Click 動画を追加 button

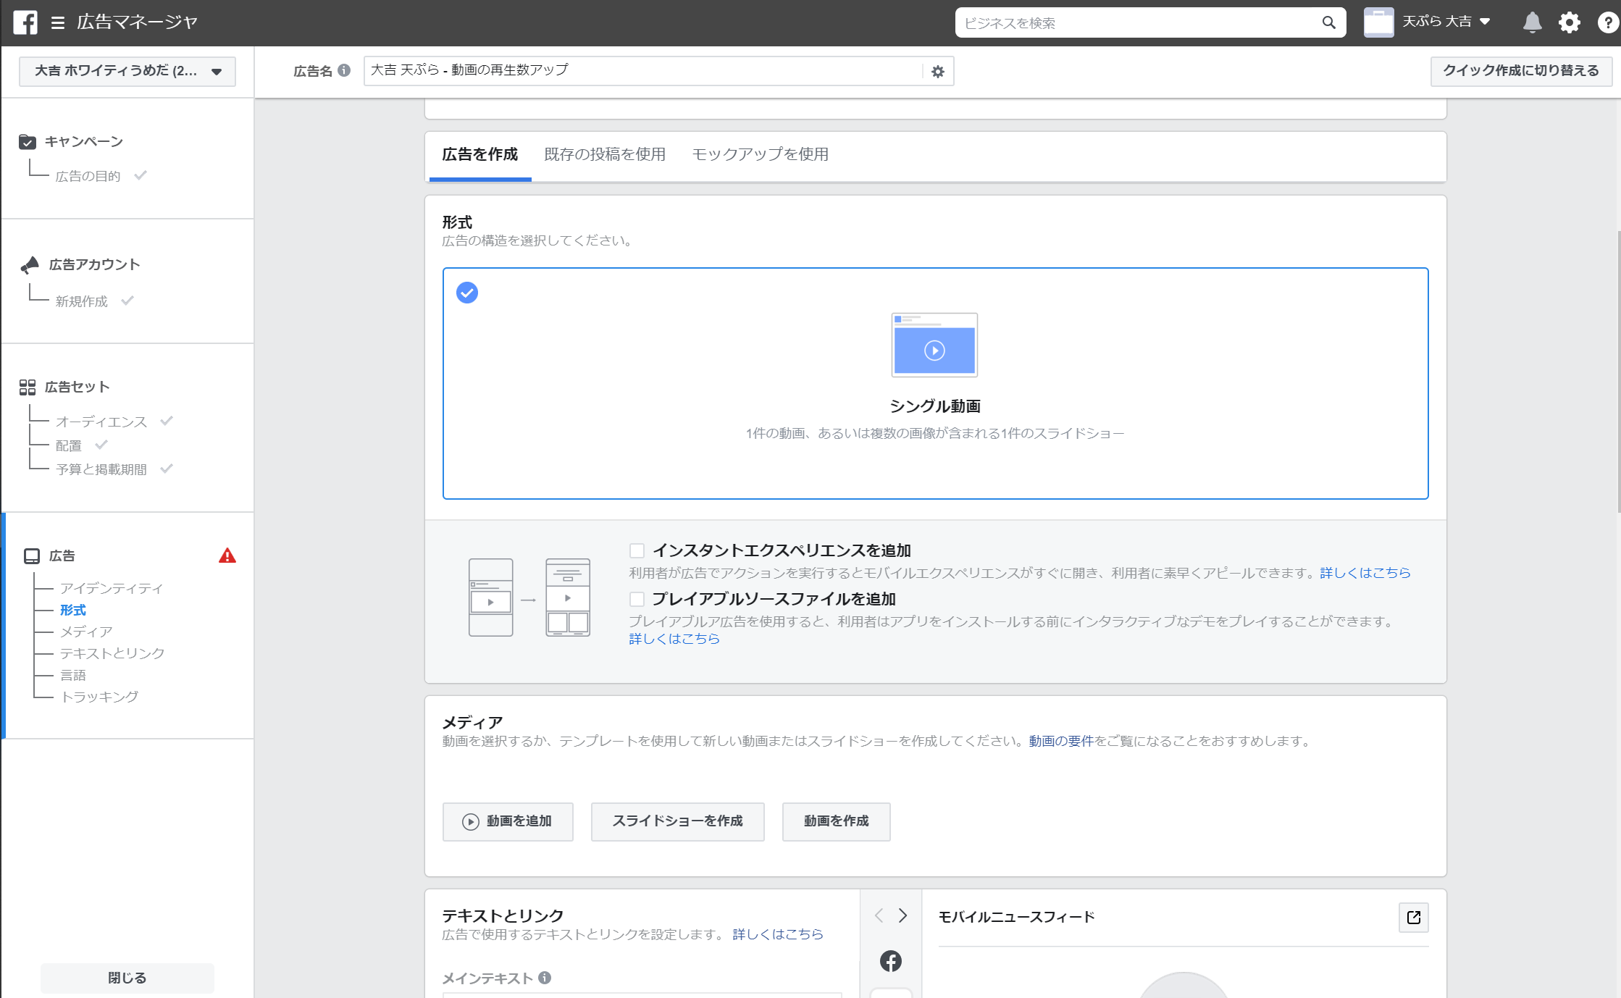pos(508,821)
